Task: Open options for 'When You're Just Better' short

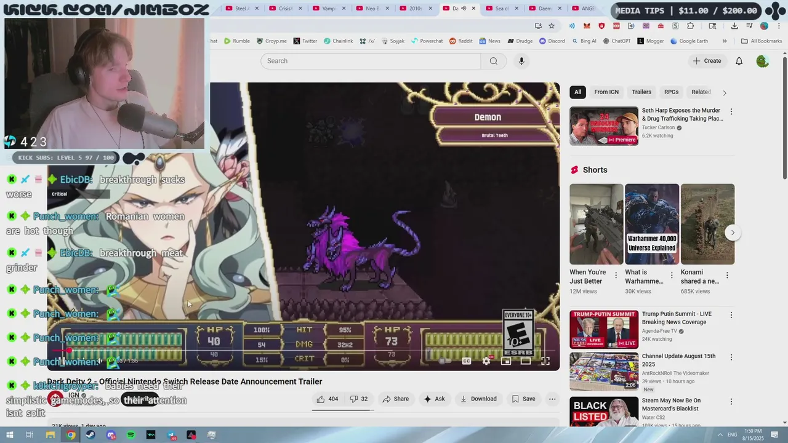Action: click(616, 276)
